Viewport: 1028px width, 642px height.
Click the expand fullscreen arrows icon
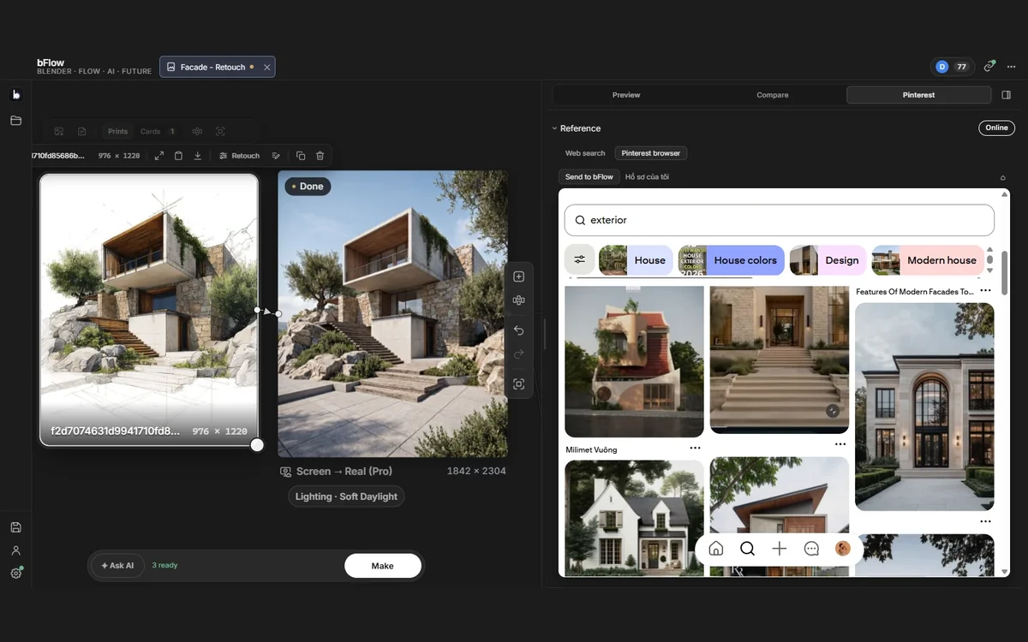(x=159, y=156)
